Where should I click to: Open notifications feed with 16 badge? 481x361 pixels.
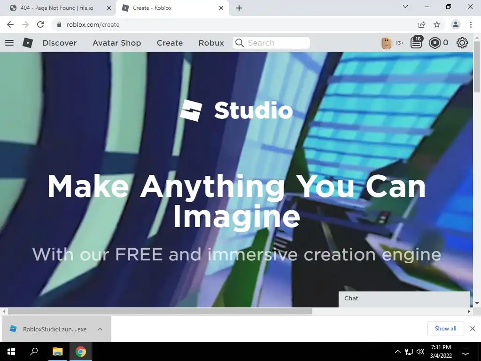(416, 43)
